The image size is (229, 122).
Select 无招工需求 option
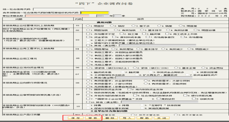pyautogui.click(x=88, y=65)
